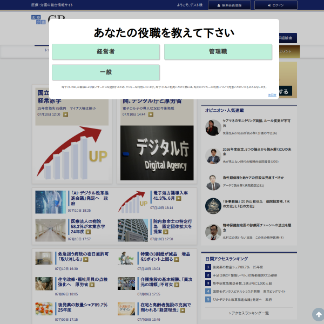This screenshot has width=324, height=324.
Task: Click the lock icon after 「異次元の増額」不可欠
Action: click(177, 285)
